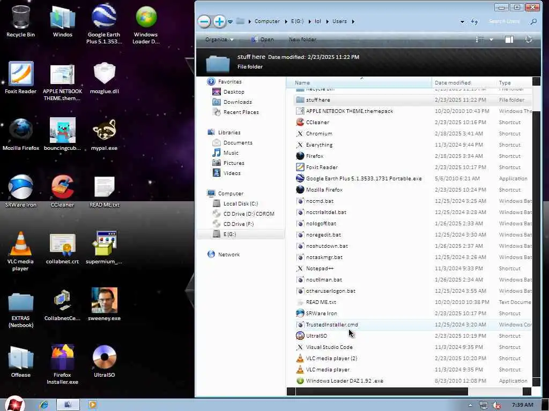Click the lol breadcrumb segment
This screenshot has height=411, width=549.
(317, 21)
